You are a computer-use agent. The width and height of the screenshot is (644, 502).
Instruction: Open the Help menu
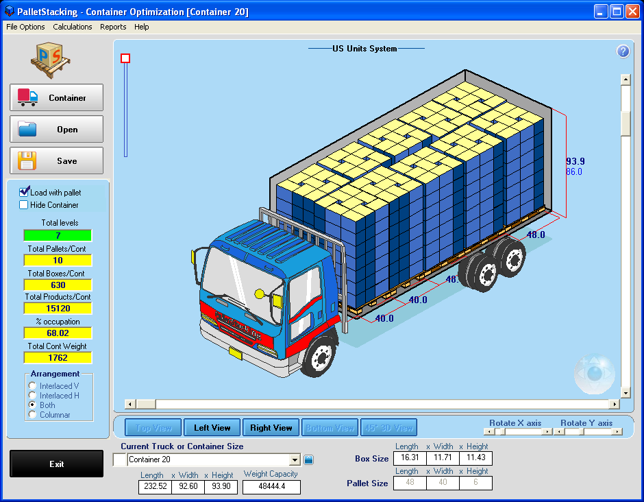pos(141,27)
